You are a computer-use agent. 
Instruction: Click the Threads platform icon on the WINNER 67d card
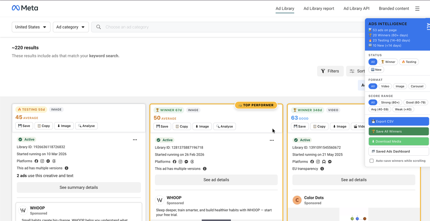pyautogui.click(x=192, y=162)
